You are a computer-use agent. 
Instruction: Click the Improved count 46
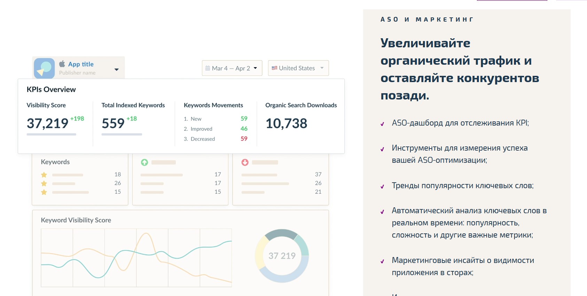[244, 129]
